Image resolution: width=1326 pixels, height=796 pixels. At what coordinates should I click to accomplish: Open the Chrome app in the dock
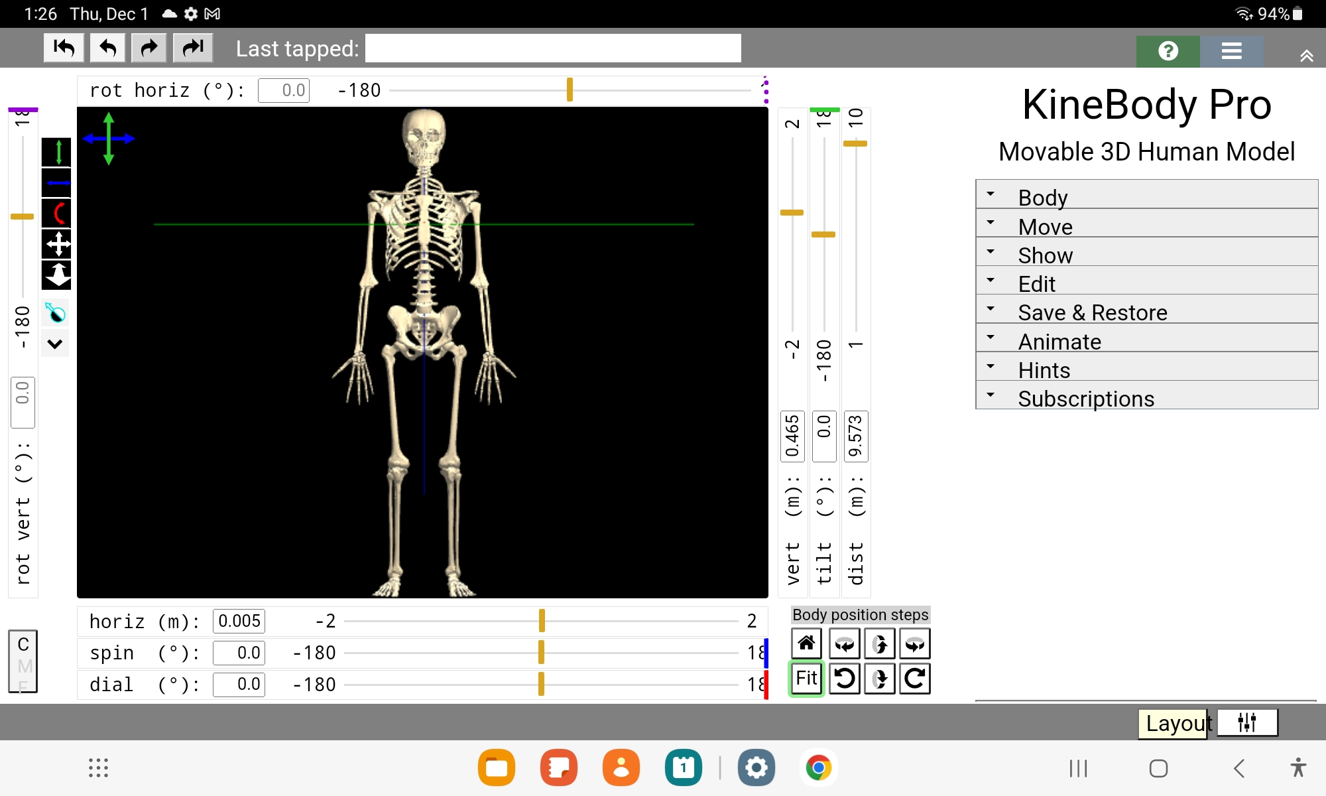pyautogui.click(x=818, y=767)
